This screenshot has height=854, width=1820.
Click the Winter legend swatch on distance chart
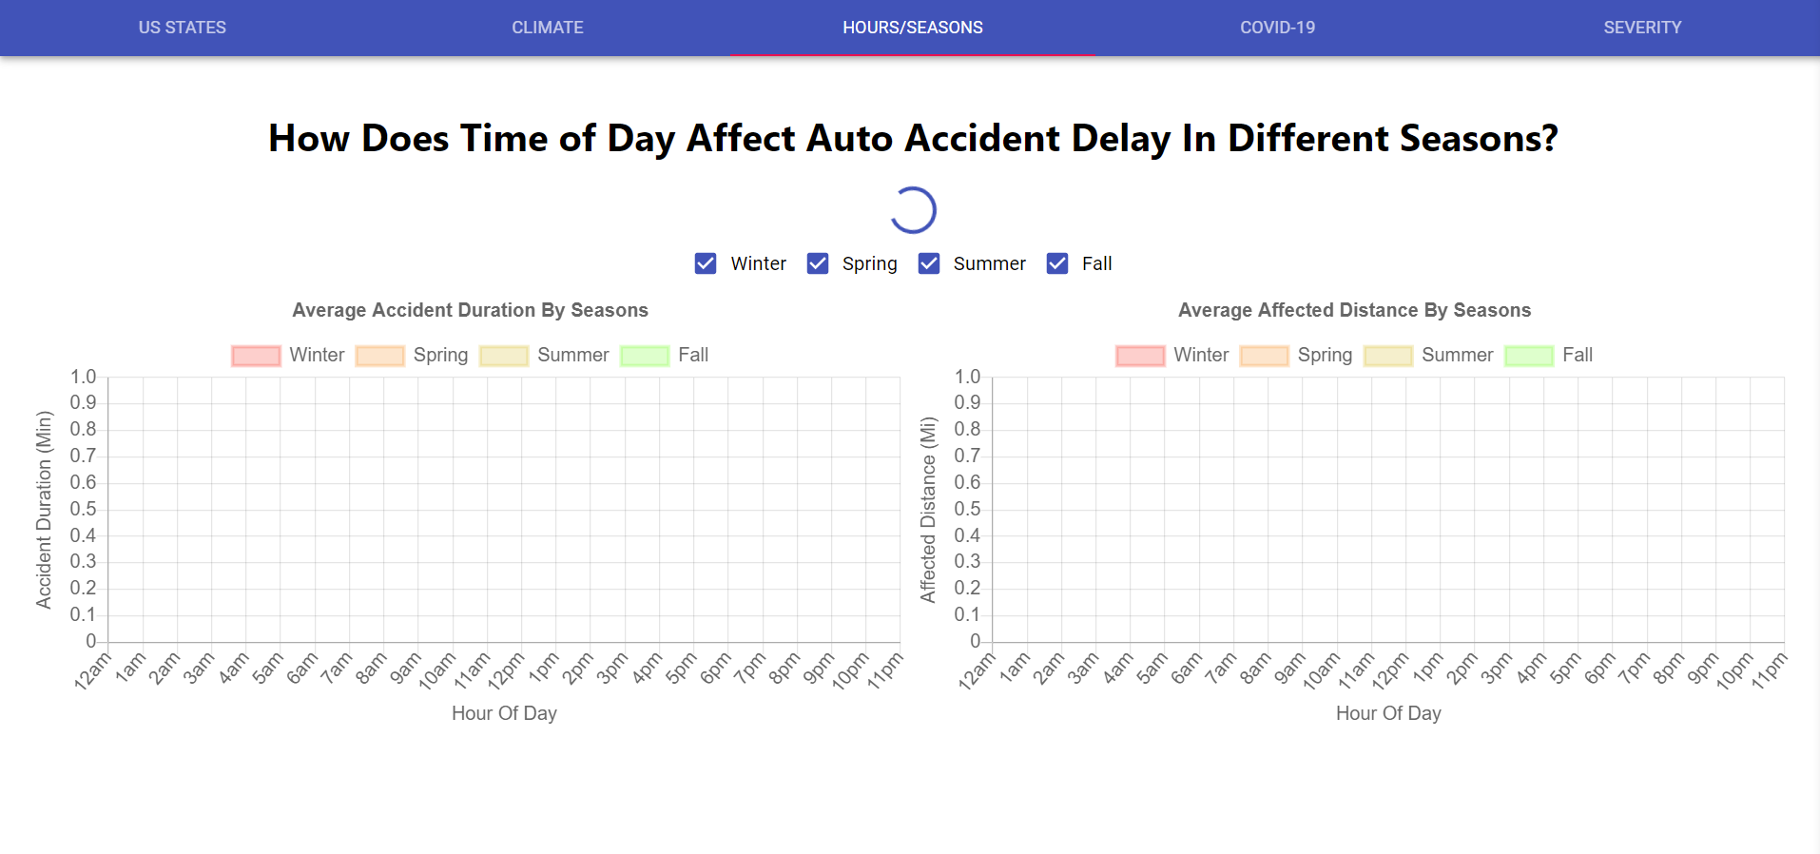(1139, 355)
